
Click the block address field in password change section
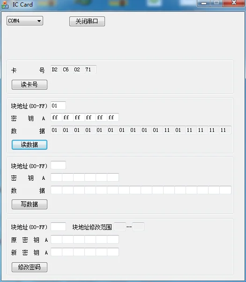58,227
